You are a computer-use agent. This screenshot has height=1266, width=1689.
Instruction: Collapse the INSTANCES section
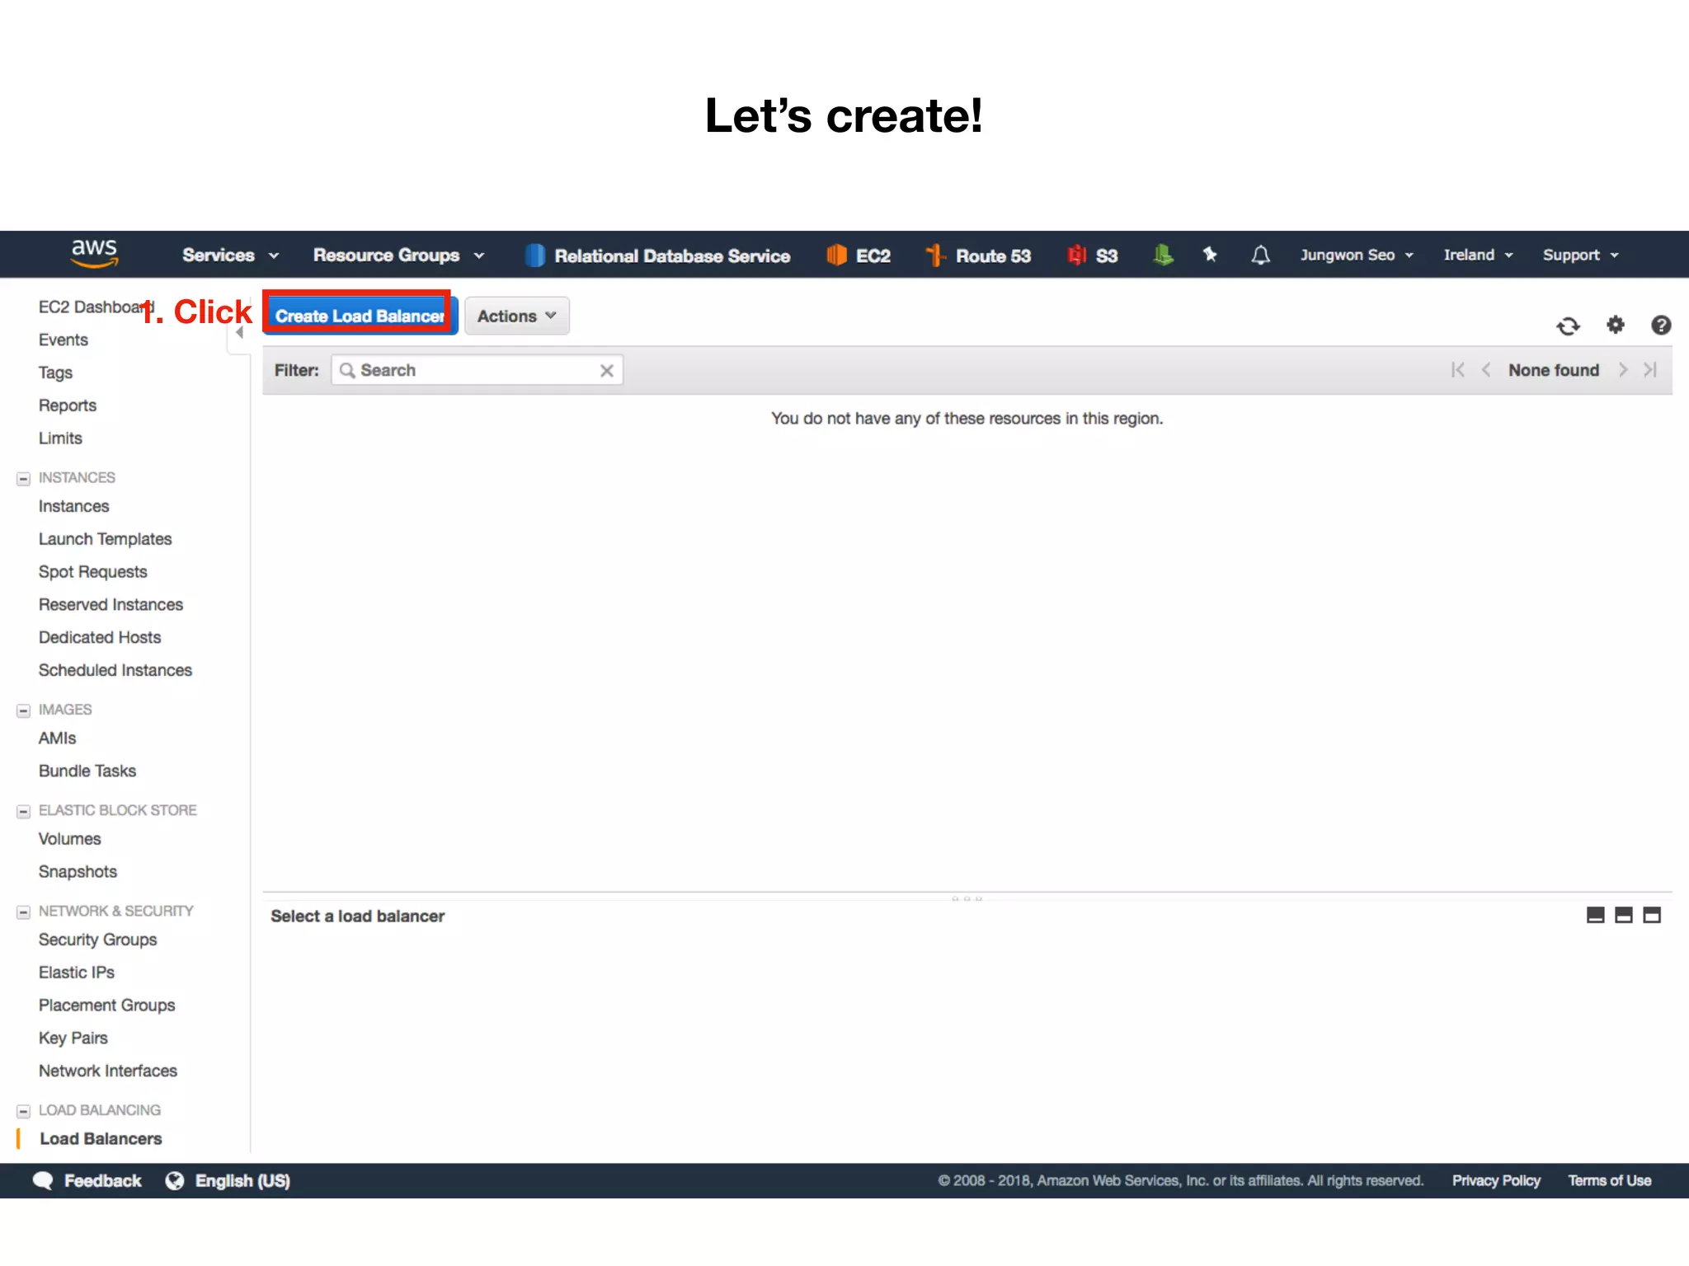tap(23, 478)
